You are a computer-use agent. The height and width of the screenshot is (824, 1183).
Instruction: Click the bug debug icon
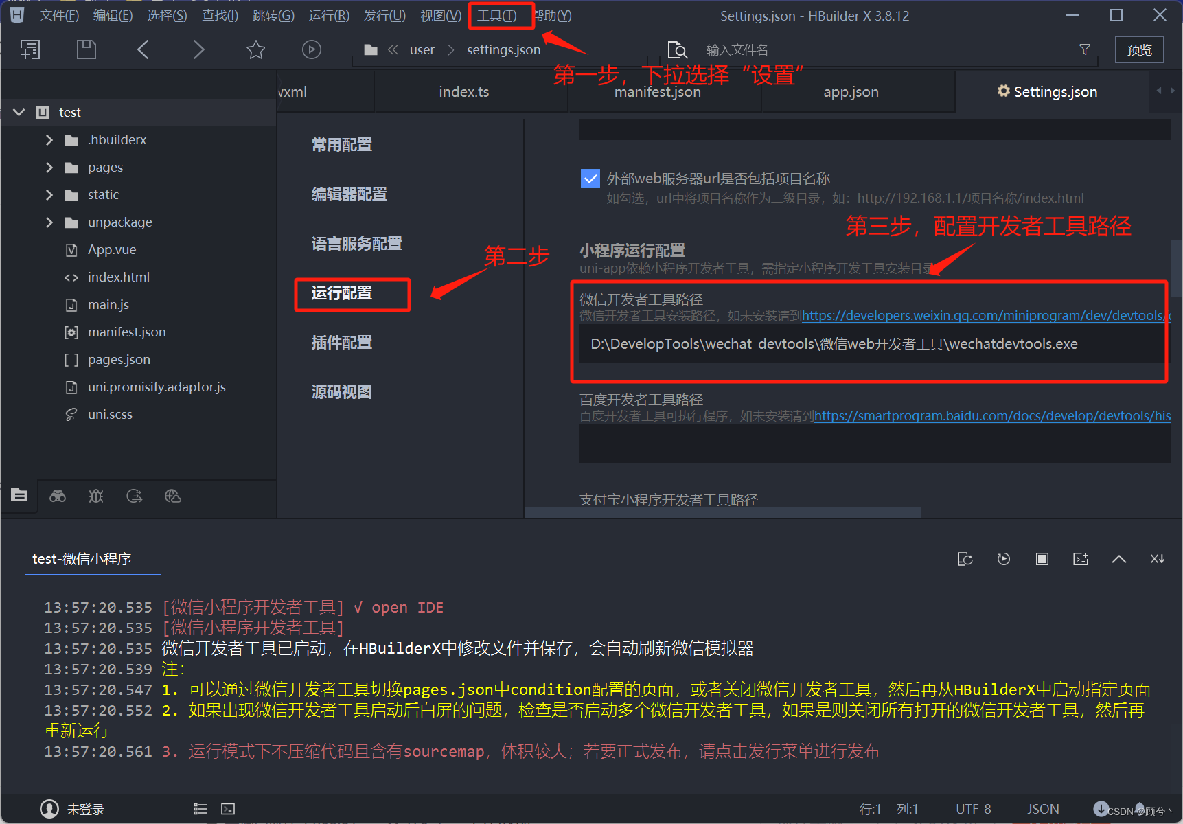click(x=96, y=496)
